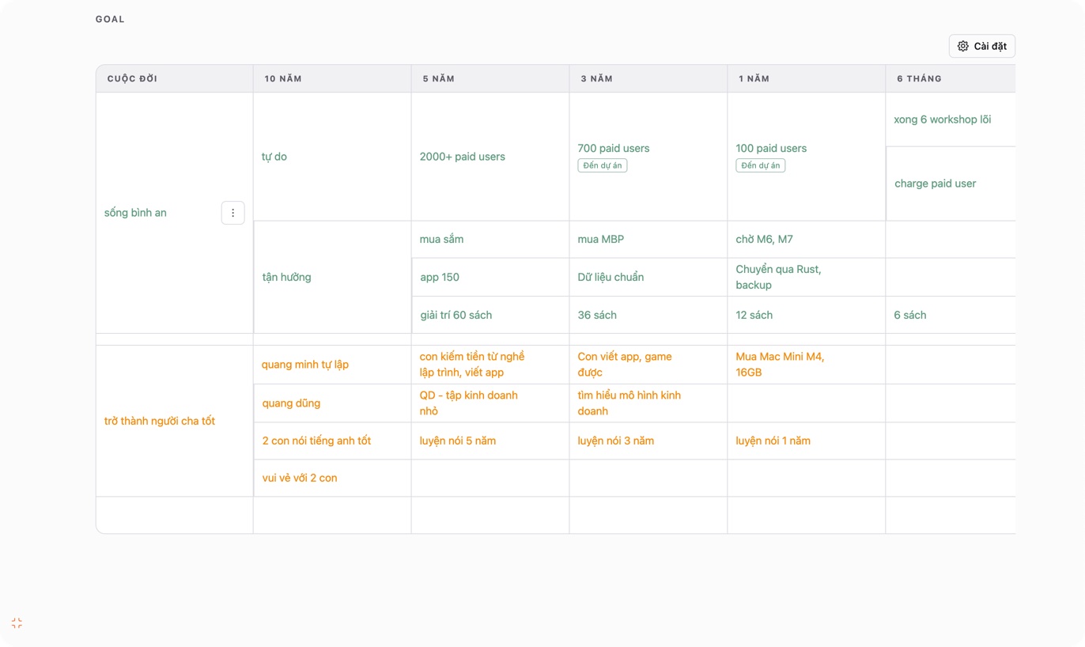The height and width of the screenshot is (647, 1085).
Task: Select the charge paid user cell
Action: coord(951,184)
